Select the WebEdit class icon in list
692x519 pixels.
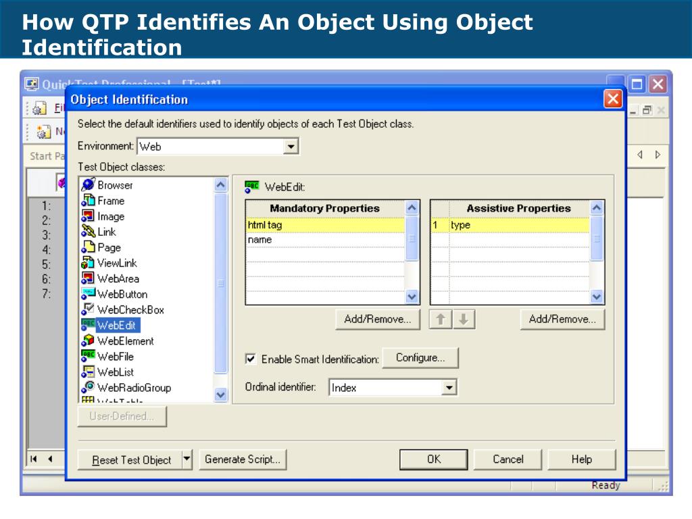point(88,325)
